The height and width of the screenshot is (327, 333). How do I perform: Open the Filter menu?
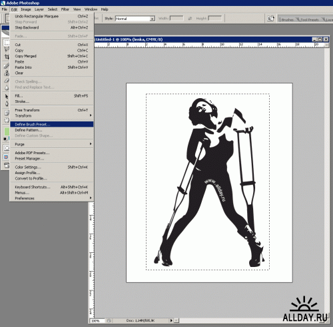click(x=65, y=9)
